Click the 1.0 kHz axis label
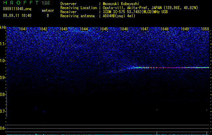 [3, 61]
